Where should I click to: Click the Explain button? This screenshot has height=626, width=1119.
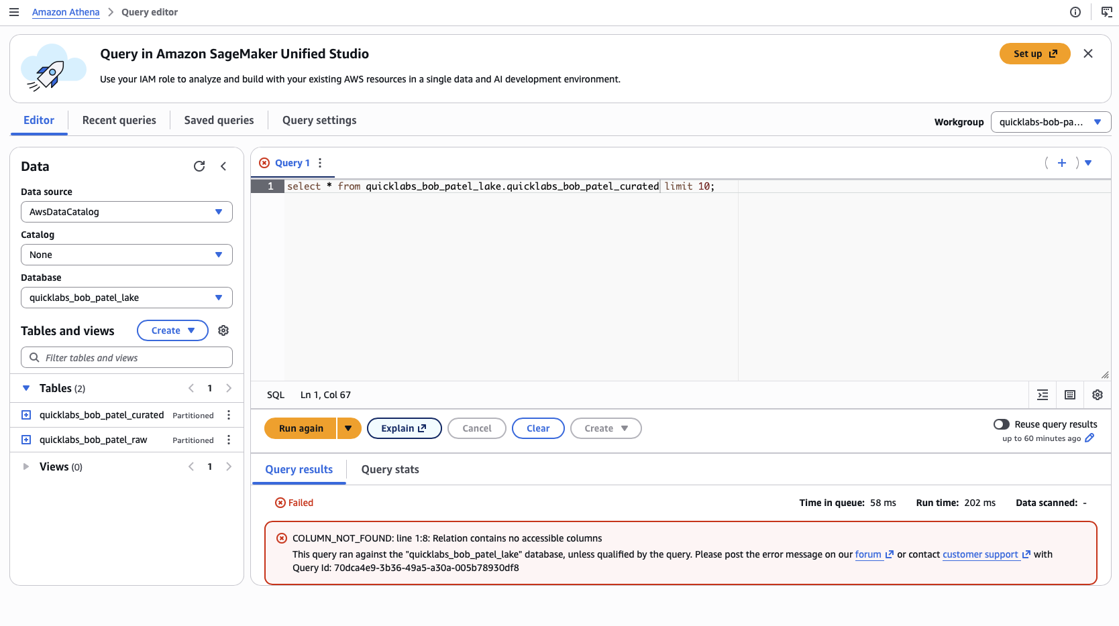(x=404, y=428)
